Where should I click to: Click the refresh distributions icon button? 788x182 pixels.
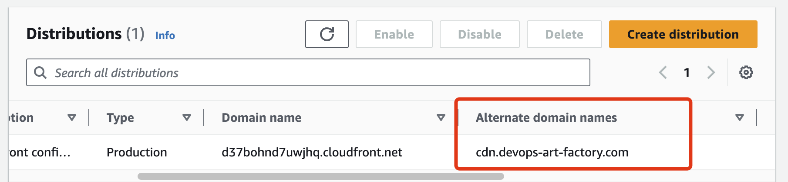pos(327,34)
